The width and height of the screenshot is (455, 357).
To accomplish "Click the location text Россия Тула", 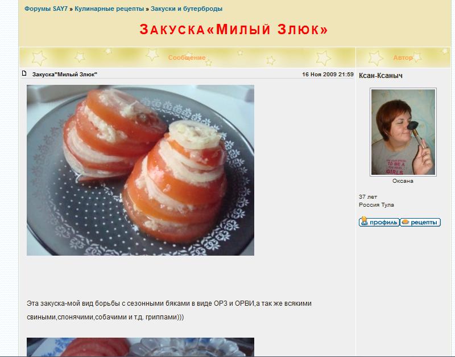I will click(x=377, y=205).
